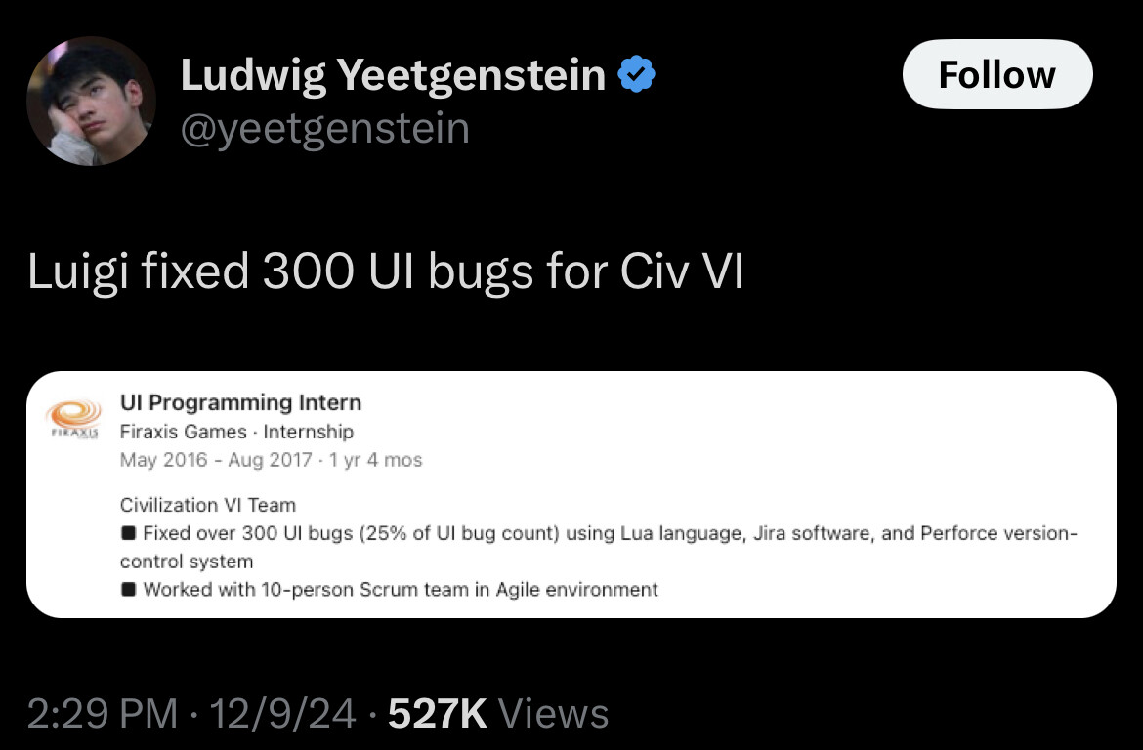Click the Perforce version-control text
The height and width of the screenshot is (750, 1143).
click(997, 534)
